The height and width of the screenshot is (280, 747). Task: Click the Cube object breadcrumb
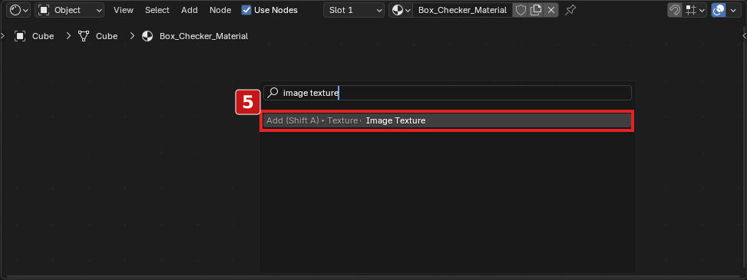tap(35, 36)
